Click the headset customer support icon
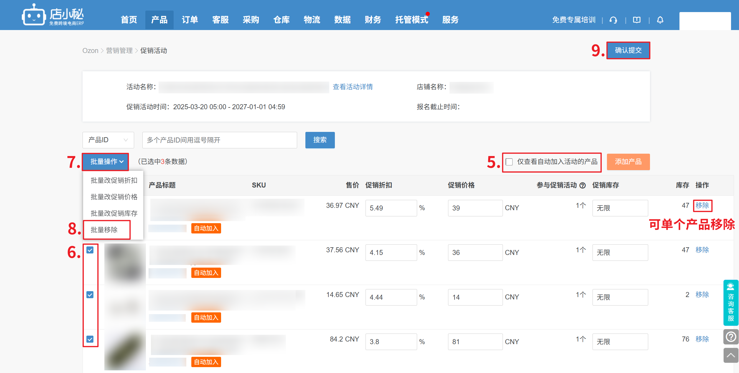This screenshot has width=739, height=373. pos(613,20)
